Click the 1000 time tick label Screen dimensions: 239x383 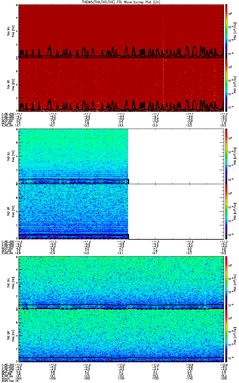(19, 379)
